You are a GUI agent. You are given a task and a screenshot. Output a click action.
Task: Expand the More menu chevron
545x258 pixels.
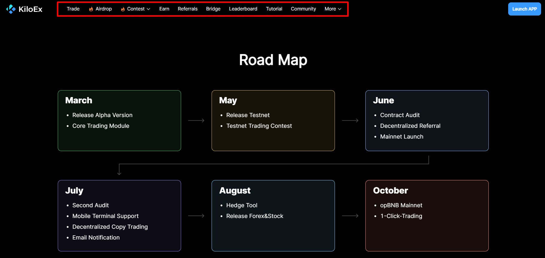click(340, 9)
